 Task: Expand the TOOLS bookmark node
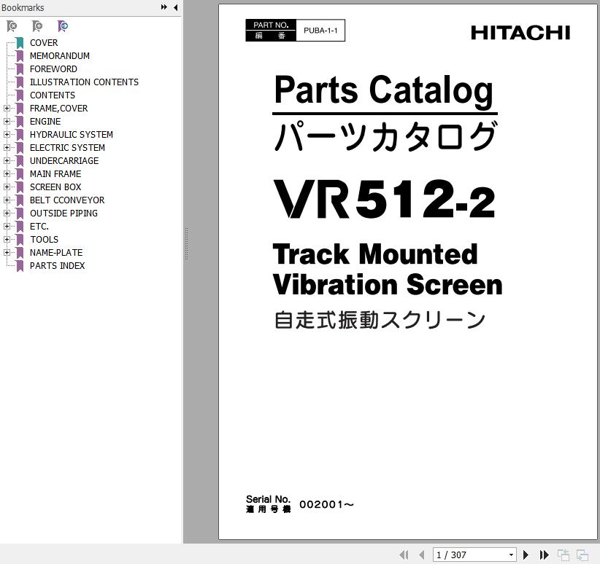(7, 239)
